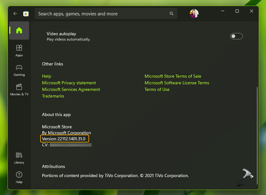
Task: Click the Microsoft Store logo icon
Action: (x=26, y=14)
